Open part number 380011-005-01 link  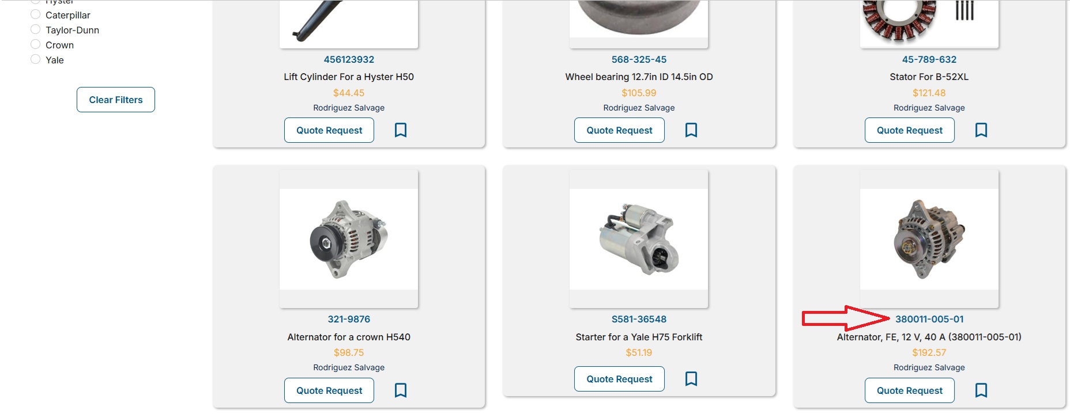click(x=929, y=319)
